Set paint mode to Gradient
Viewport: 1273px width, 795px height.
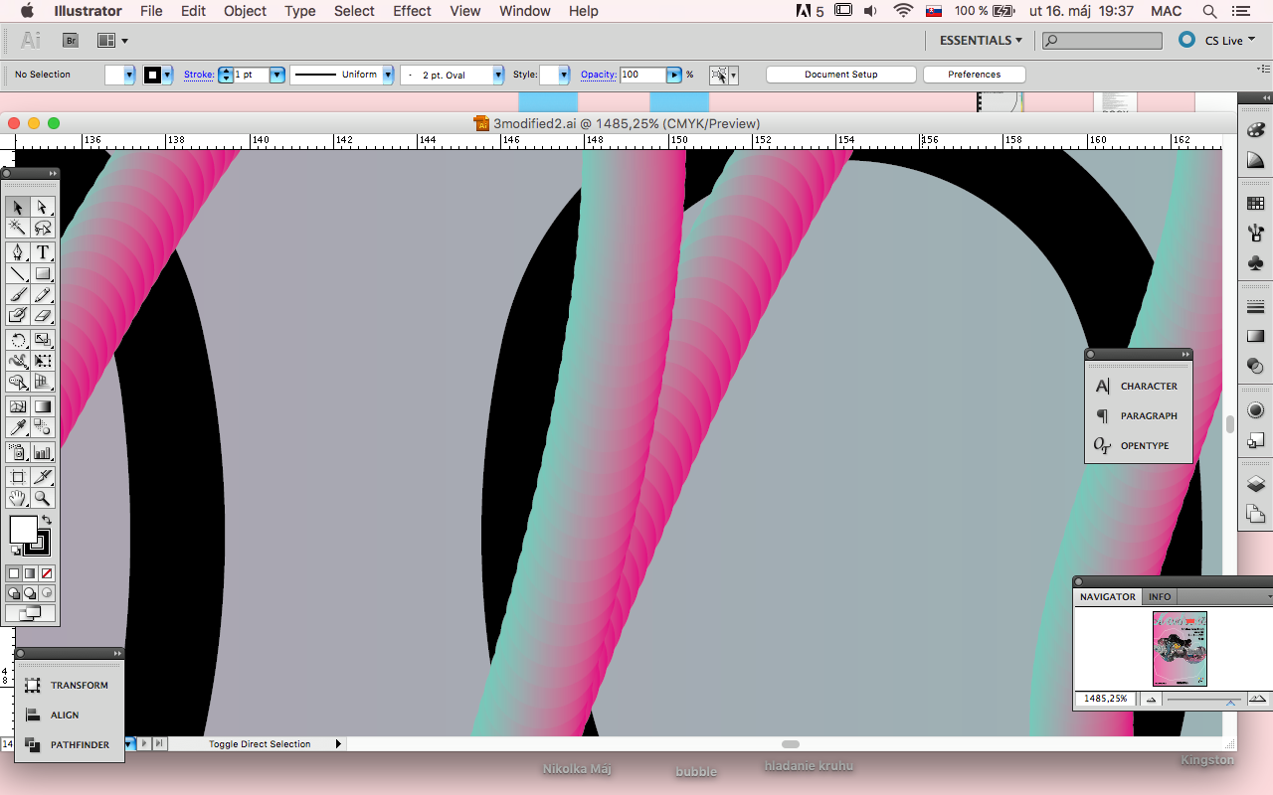coord(30,573)
